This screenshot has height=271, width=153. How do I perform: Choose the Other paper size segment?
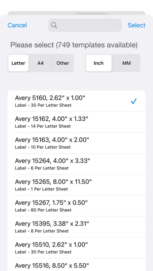[63, 63]
